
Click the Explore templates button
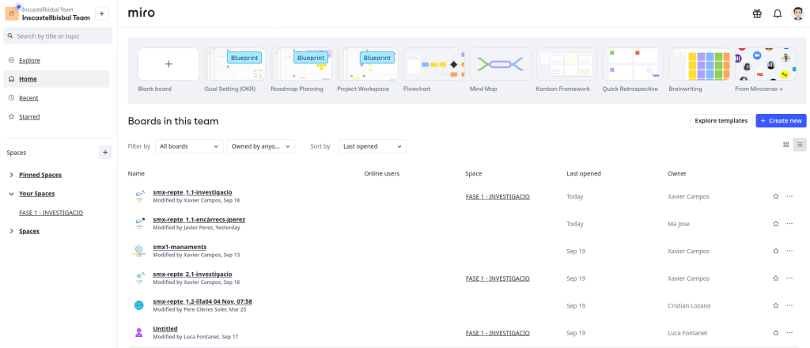click(x=720, y=120)
